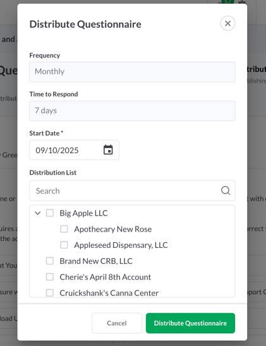The image size is (266, 346).
Task: Click the search magnifier icon
Action: [226, 190]
